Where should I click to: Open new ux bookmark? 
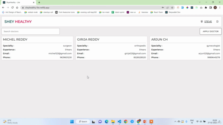[x=131, y=12]
